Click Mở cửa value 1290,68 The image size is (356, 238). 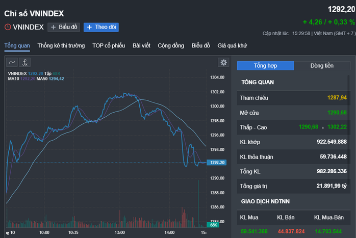click(x=337, y=113)
